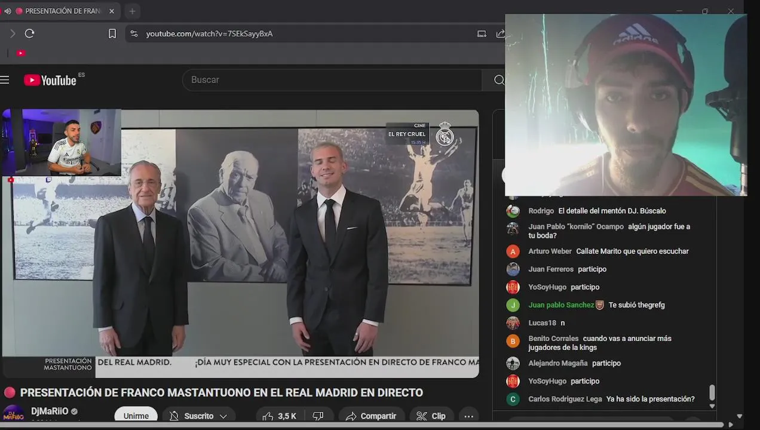The image size is (760, 430).
Task: Click the live red dot before title
Action: pyautogui.click(x=10, y=393)
